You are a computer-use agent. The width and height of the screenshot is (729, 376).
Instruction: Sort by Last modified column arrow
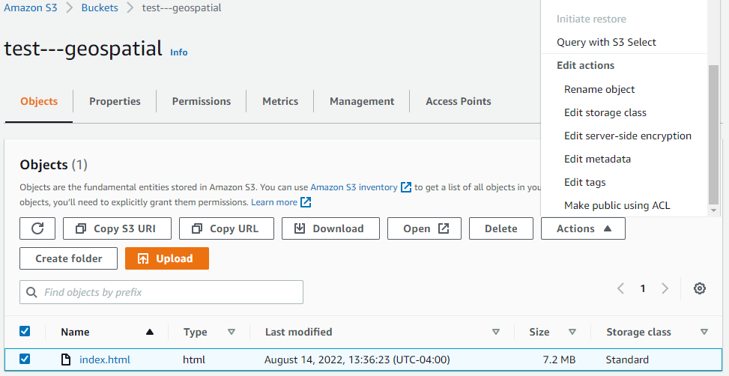point(496,332)
